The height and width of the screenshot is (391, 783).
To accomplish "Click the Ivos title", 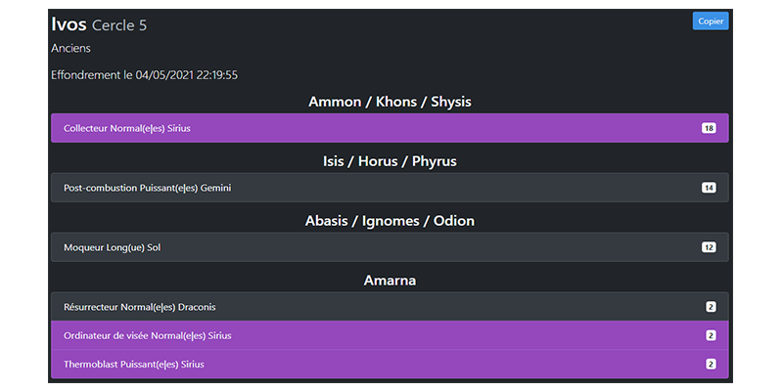I will tap(69, 24).
